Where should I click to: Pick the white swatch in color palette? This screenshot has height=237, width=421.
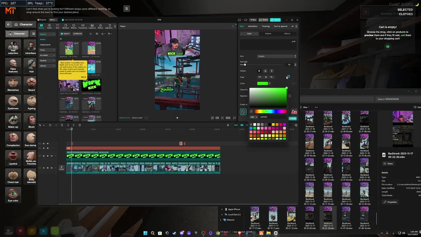pos(255,125)
